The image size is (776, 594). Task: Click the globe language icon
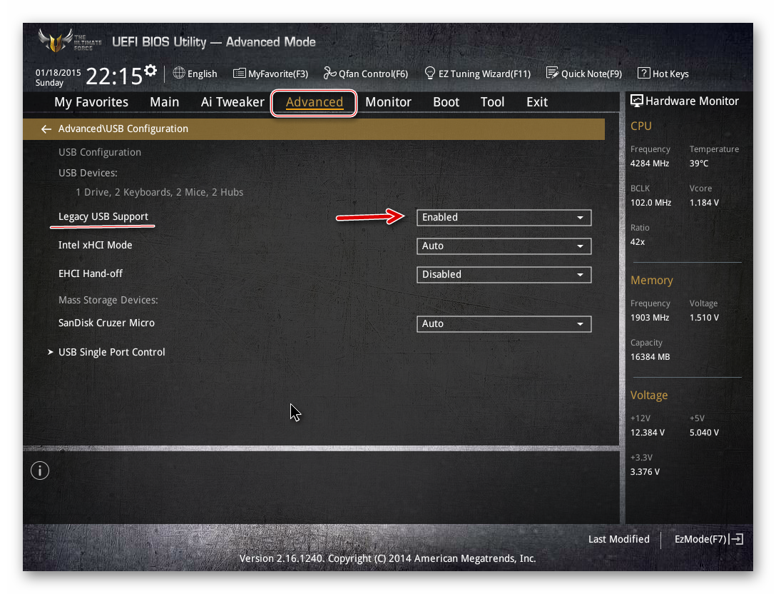click(x=179, y=74)
